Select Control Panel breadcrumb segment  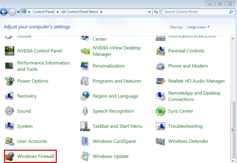pos(43,12)
